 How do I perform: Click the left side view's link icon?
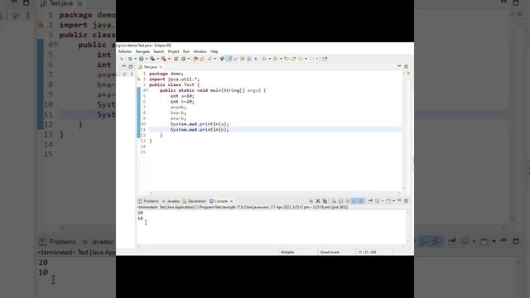[x=125, y=74]
